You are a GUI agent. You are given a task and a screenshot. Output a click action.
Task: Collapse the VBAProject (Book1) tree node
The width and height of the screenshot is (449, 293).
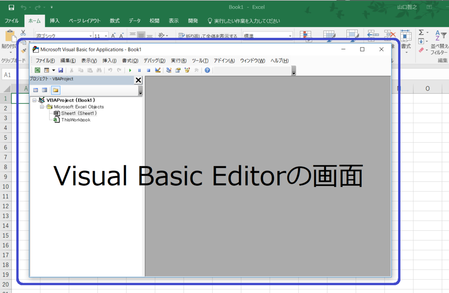(34, 100)
